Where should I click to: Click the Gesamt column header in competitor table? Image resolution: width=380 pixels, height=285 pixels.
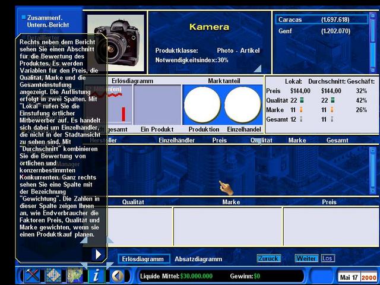pos(337,140)
